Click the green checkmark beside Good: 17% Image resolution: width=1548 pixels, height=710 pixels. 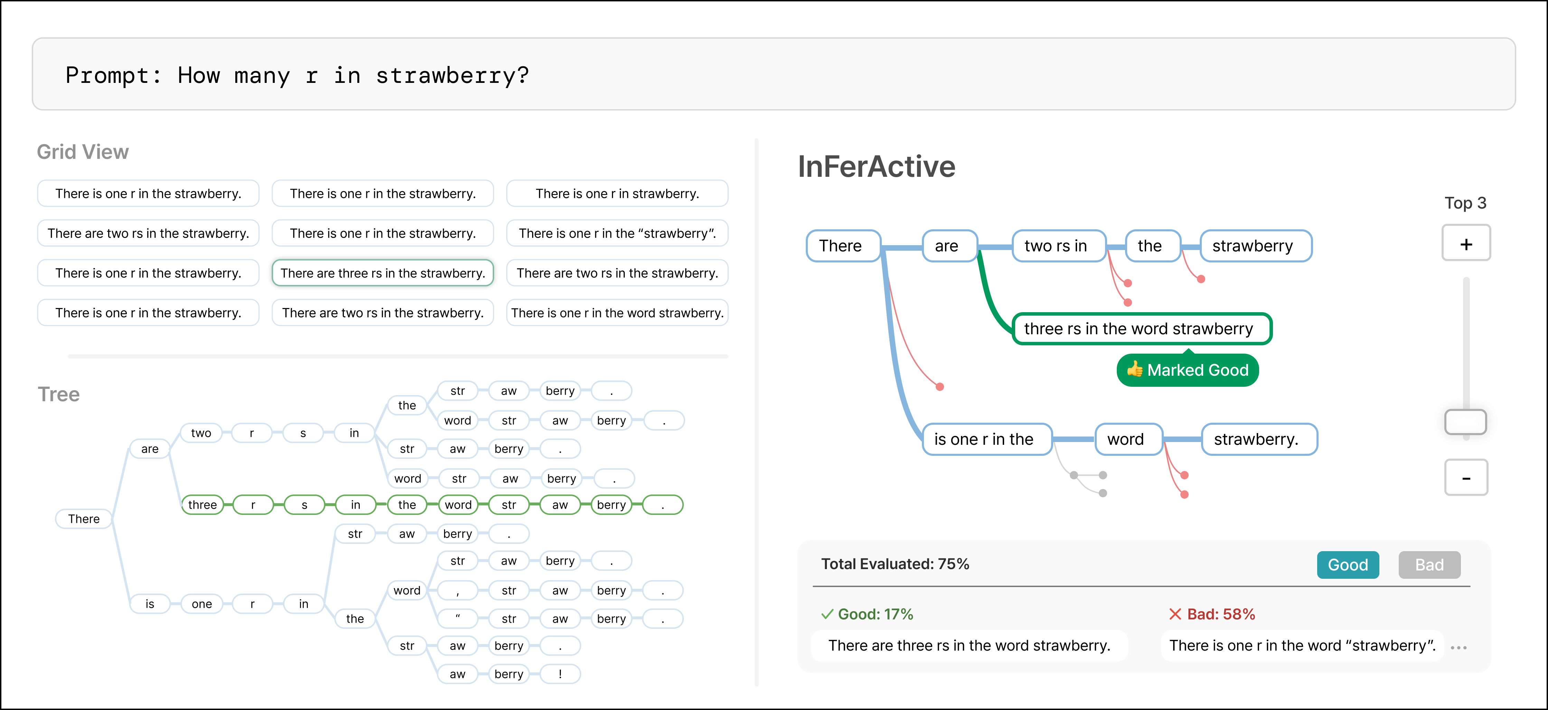[x=827, y=614]
